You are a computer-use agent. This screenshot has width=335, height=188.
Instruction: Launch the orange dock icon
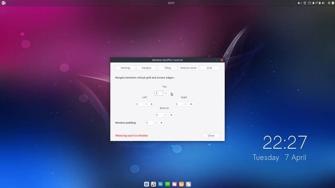coord(182,184)
